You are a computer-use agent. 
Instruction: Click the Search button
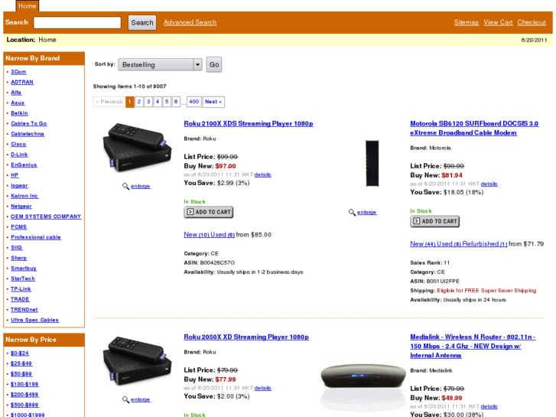142,23
